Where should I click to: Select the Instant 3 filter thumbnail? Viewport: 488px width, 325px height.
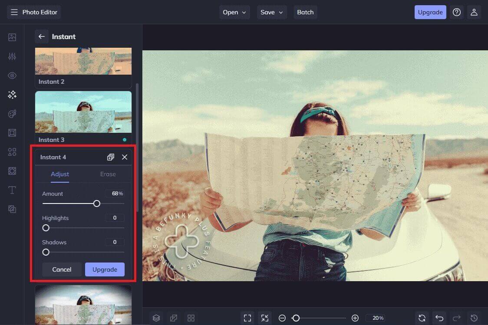(x=83, y=112)
